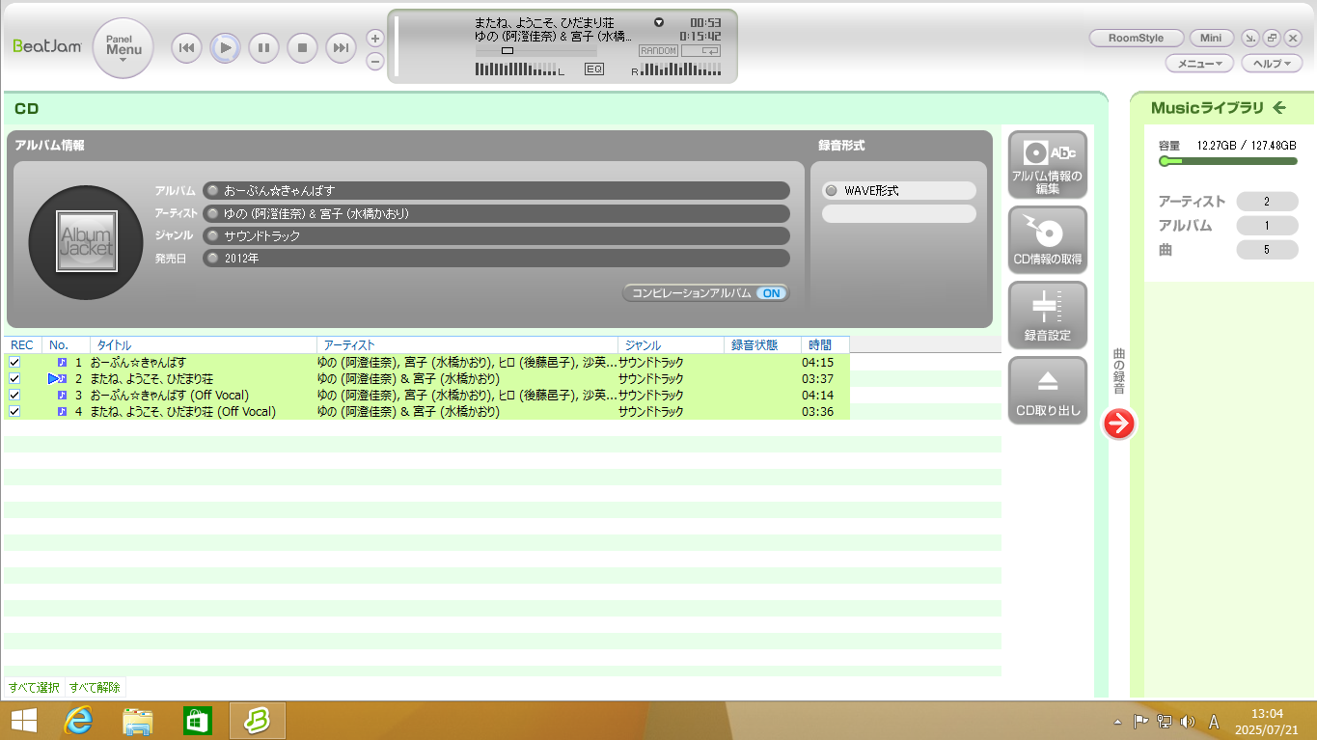Expand the メニュー dropdown

(1199, 64)
